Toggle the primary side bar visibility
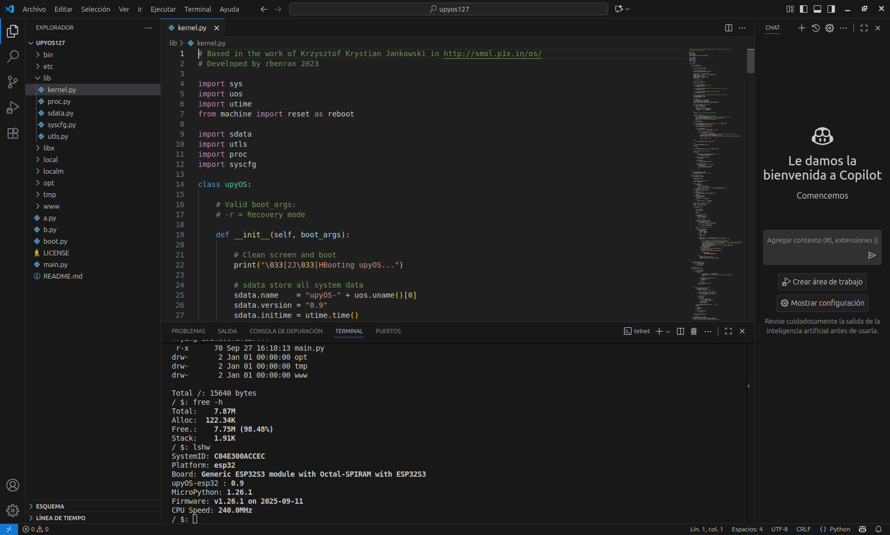The width and height of the screenshot is (890, 535). coord(804,9)
